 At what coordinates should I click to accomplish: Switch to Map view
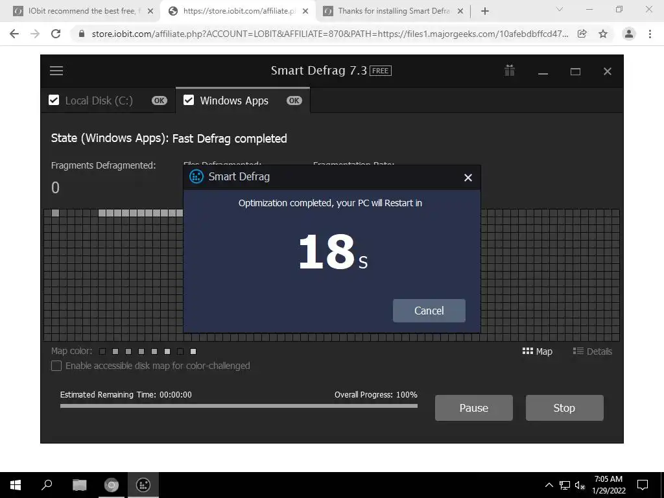pyautogui.click(x=537, y=351)
